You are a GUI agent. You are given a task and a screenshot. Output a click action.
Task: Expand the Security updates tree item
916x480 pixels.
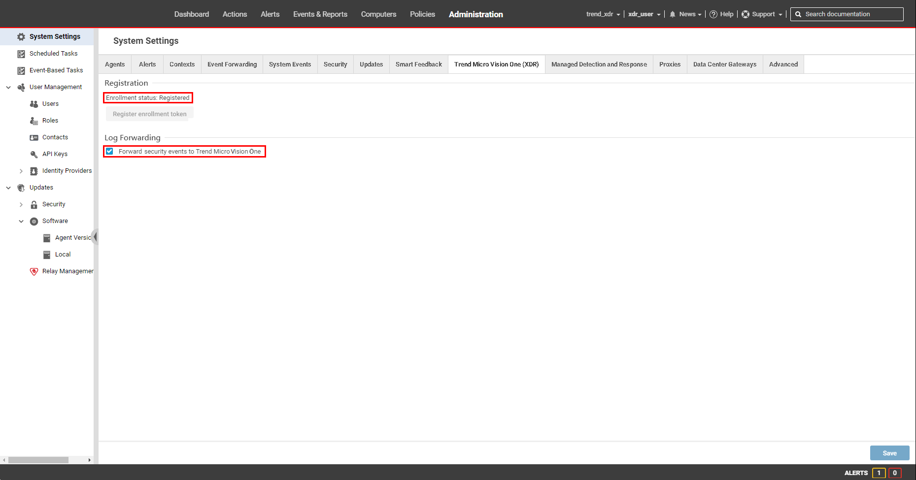(x=21, y=204)
